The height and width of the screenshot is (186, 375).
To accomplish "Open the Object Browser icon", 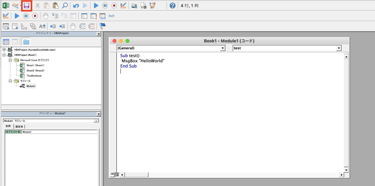I will [152, 5].
